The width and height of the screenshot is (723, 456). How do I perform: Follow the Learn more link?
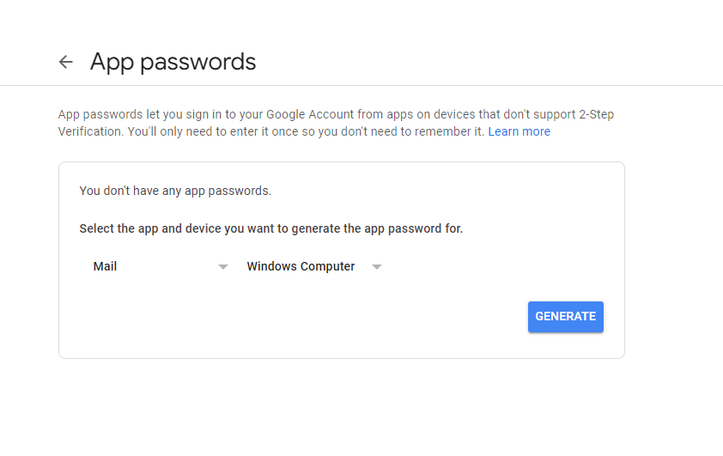click(x=519, y=131)
